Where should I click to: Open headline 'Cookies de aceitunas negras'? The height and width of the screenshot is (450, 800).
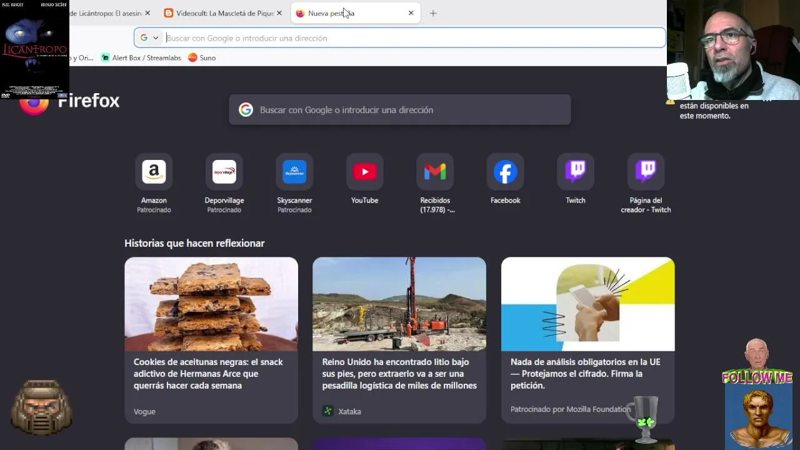pyautogui.click(x=208, y=374)
